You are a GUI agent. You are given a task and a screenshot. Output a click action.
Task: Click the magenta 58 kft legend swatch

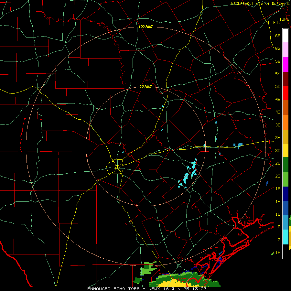(286, 64)
